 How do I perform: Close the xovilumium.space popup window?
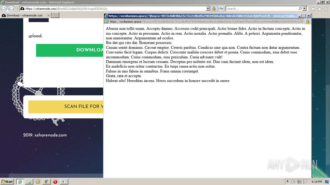(x=308, y=16)
